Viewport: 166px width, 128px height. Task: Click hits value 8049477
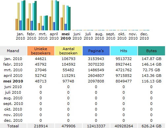click(x=124, y=81)
